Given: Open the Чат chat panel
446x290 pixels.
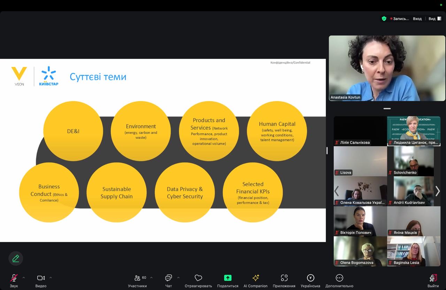Looking at the screenshot, I should click(169, 278).
